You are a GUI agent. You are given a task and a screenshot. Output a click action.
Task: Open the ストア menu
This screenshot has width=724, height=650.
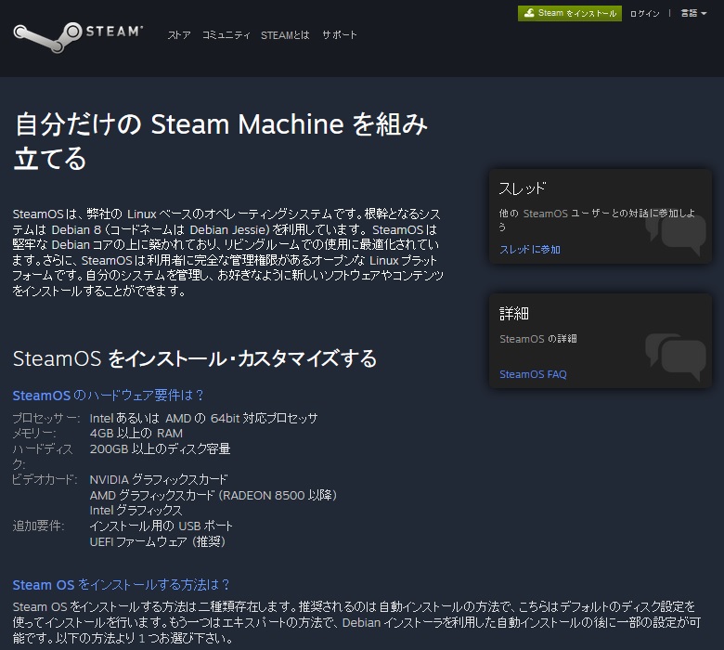point(179,35)
